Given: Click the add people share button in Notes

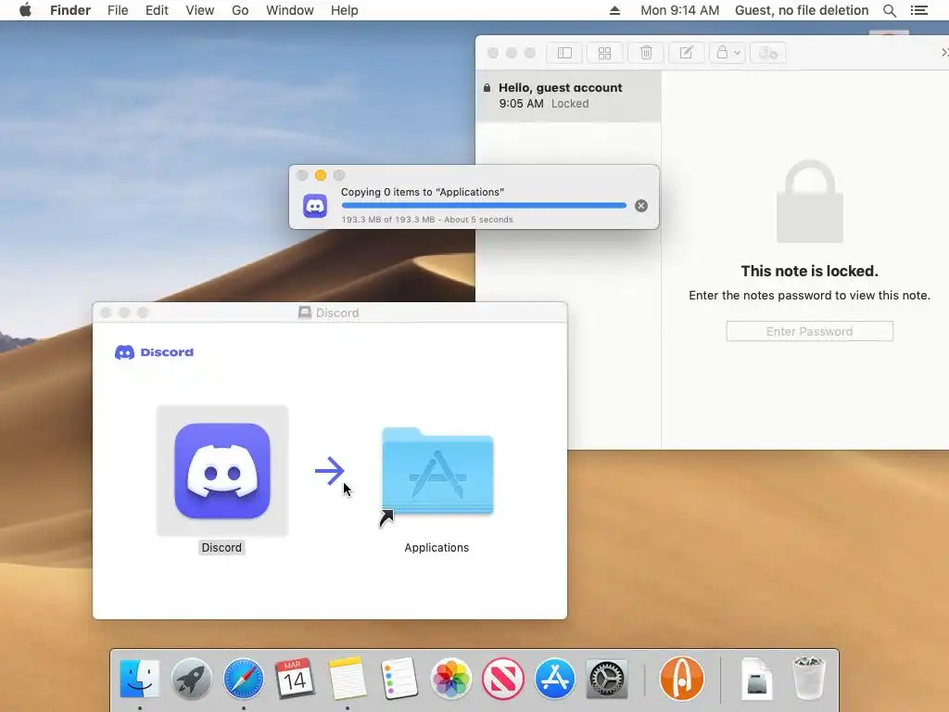Looking at the screenshot, I should (x=768, y=53).
